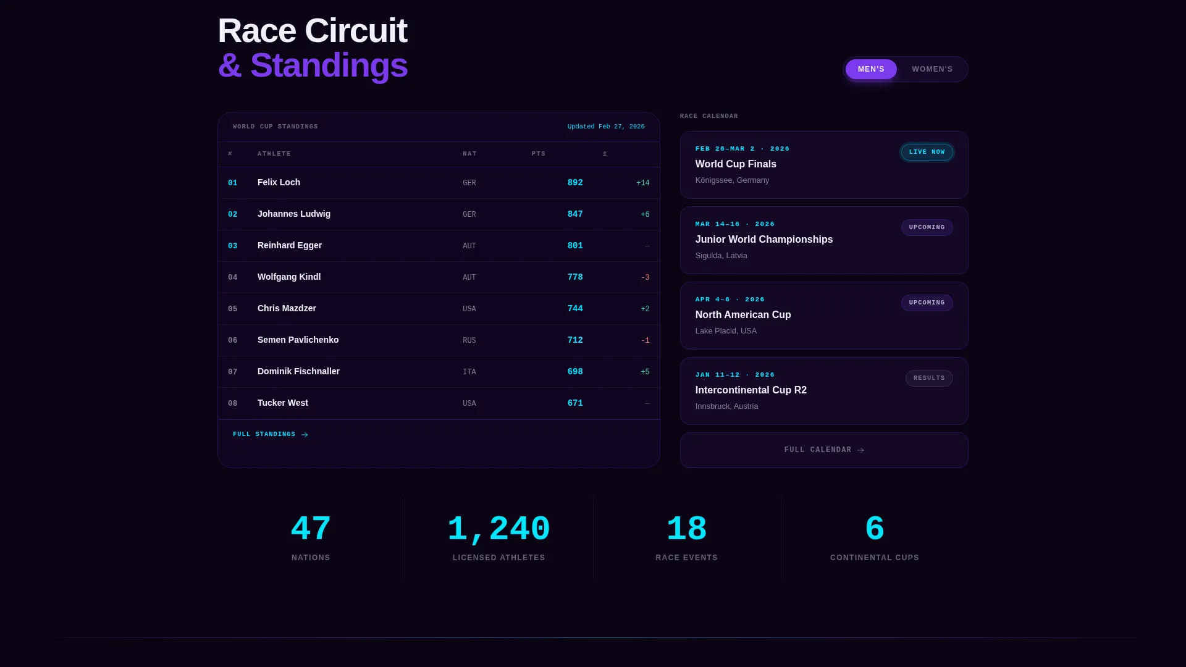1186x667 pixels.
Task: Click the 892 points value
Action: (x=575, y=183)
